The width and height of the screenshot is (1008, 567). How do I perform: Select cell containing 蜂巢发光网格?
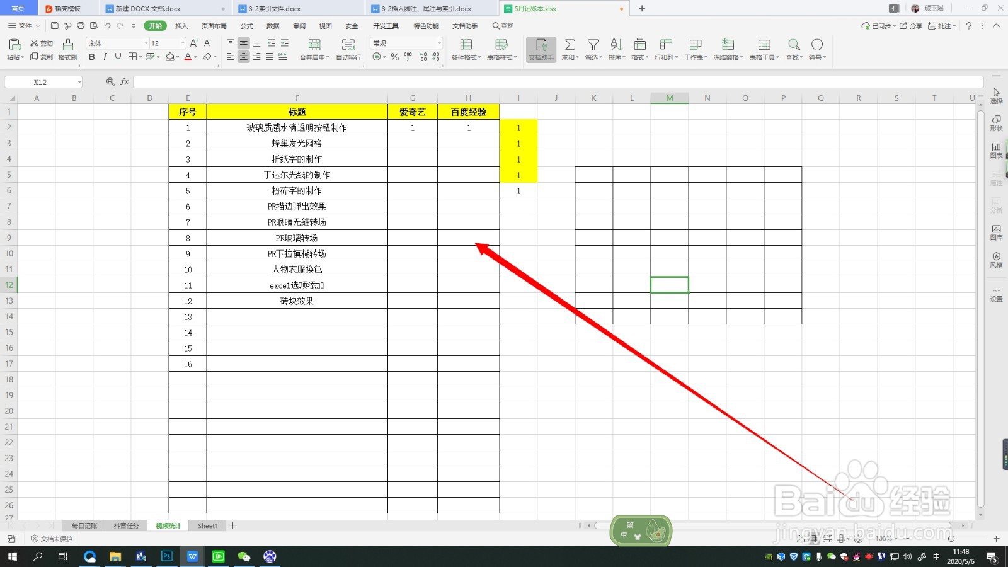click(297, 143)
